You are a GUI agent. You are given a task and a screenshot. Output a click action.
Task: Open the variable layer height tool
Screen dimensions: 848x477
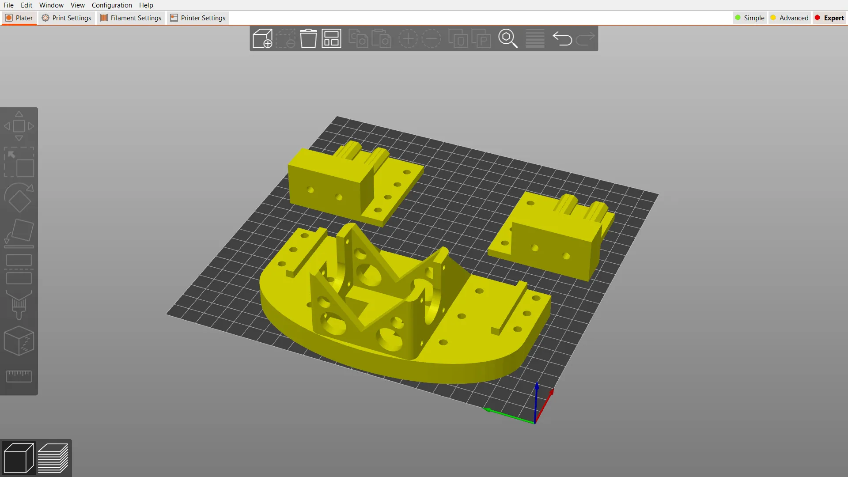(535, 38)
